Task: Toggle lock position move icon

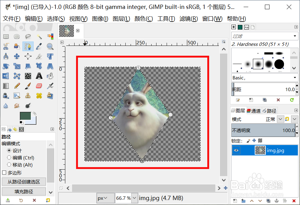Action: tap(254, 141)
